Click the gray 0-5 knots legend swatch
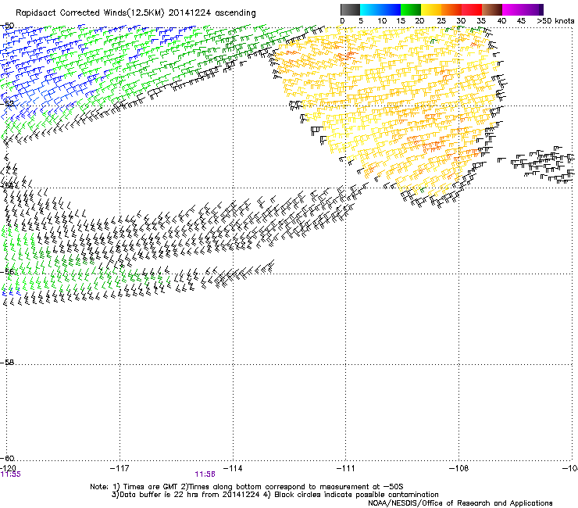Viewport: 578px width, 508px height. [x=350, y=9]
